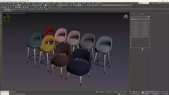Open the Reference Coordinate System dropdown
169x95 pixels.
(x=37, y=5)
